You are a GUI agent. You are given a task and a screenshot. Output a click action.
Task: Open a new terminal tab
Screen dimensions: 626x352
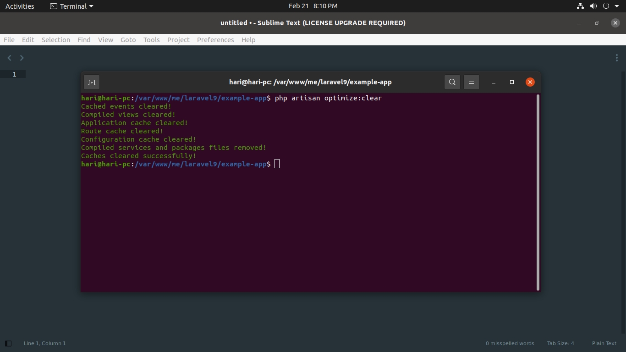pyautogui.click(x=92, y=82)
